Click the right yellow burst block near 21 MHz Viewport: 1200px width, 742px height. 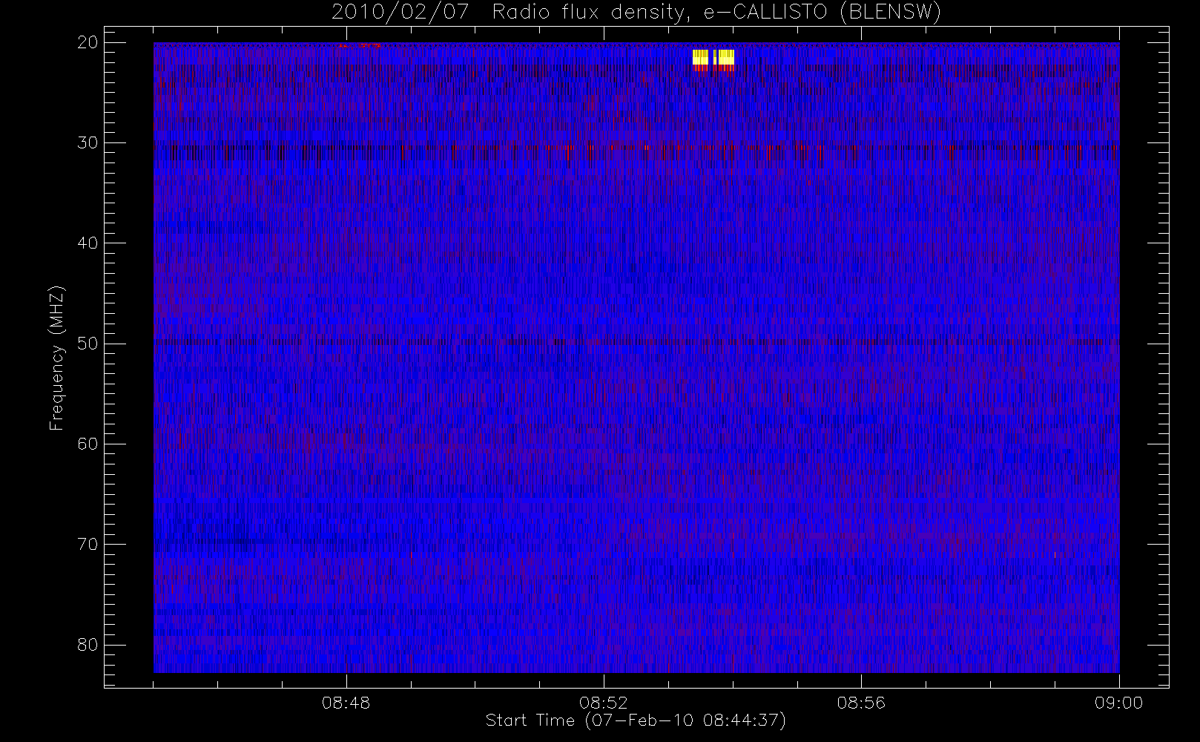tap(725, 58)
